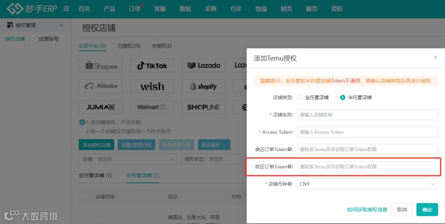Switch to 全部平台(29) tab

tap(93, 46)
